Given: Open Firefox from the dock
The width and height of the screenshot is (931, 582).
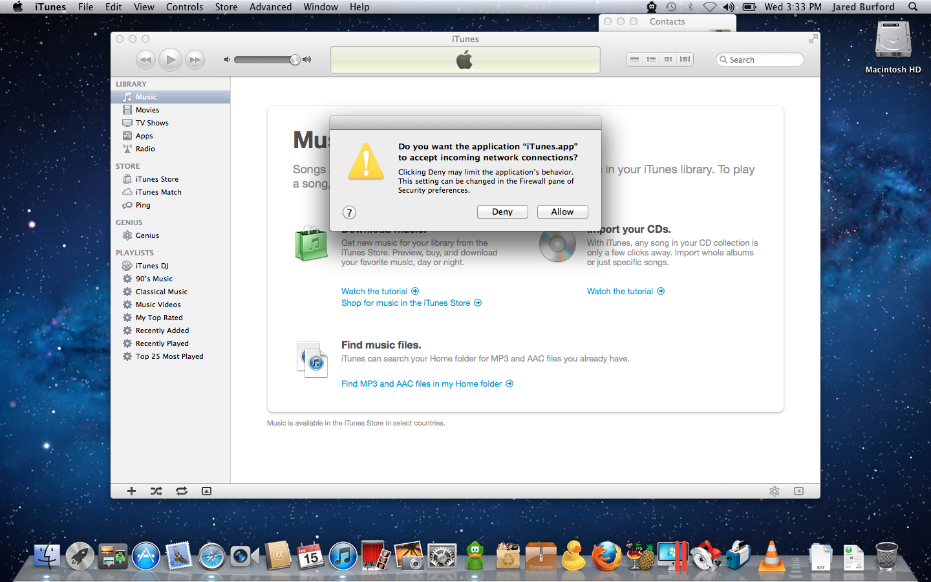Looking at the screenshot, I should [606, 556].
